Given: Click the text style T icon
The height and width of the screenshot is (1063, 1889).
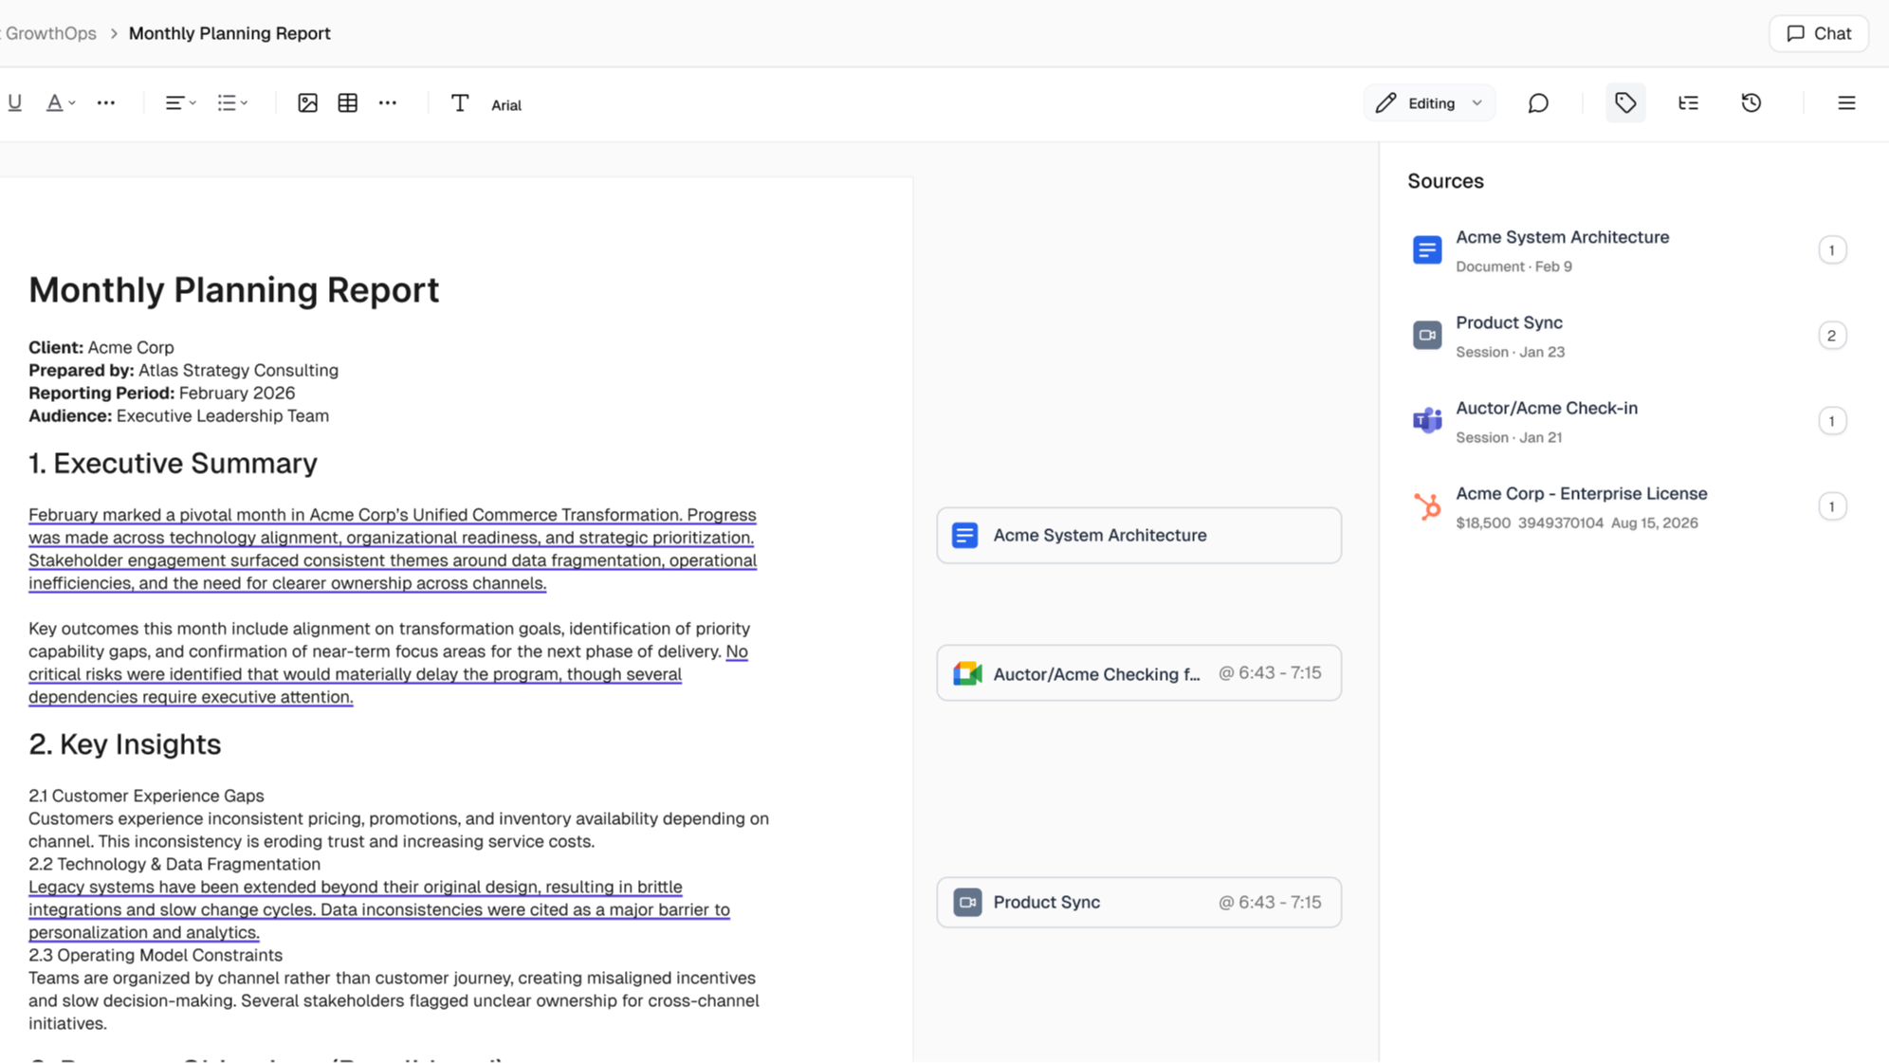Looking at the screenshot, I should pos(460,103).
